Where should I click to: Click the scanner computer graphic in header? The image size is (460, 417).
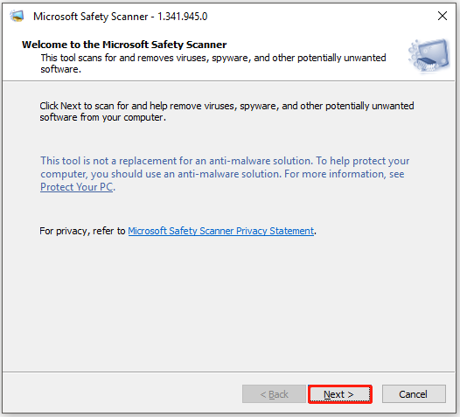pyautogui.click(x=429, y=56)
